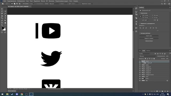This screenshot has width=171, height=96.
Task: Switch to the Каналы tab
Action: (x=148, y=51)
